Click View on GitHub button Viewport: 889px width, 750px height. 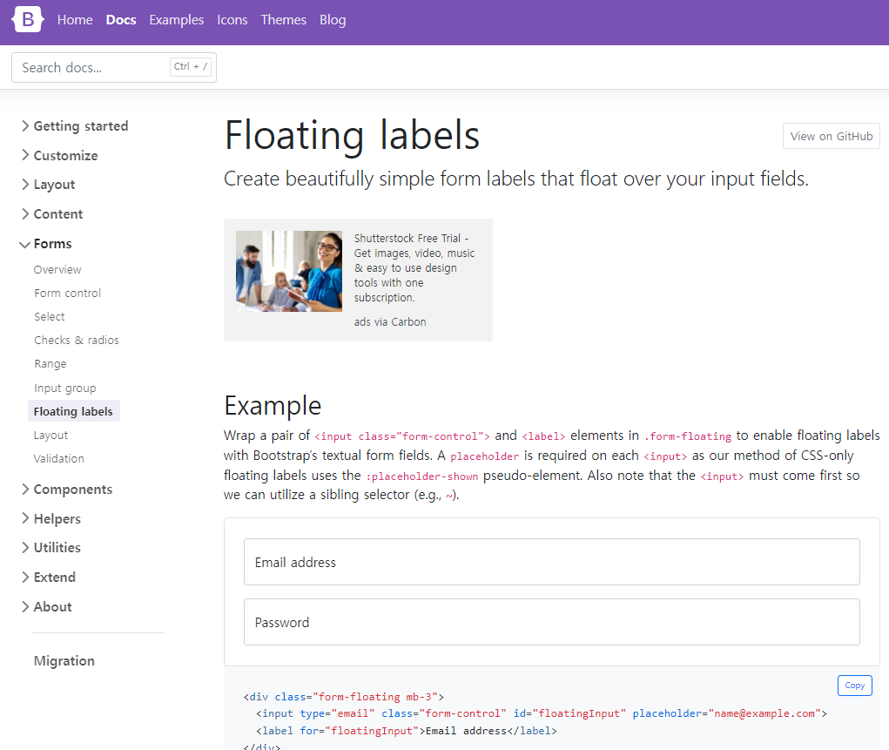click(x=832, y=136)
